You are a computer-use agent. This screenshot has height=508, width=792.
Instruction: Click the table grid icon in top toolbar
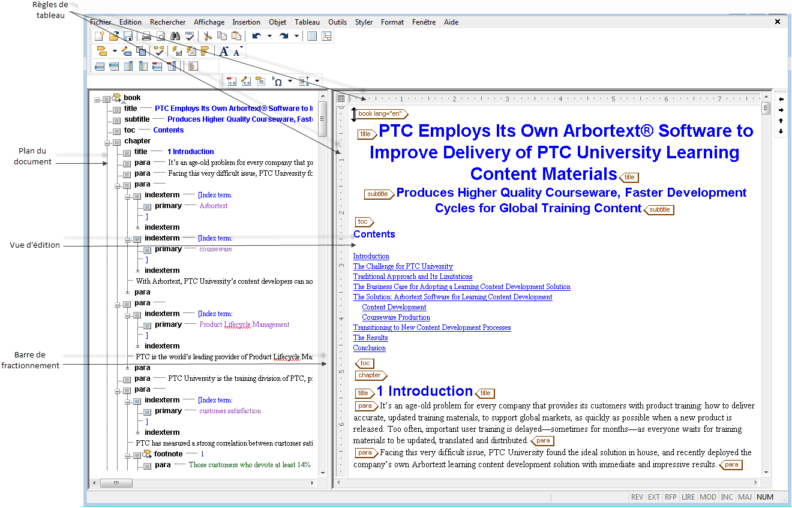312,36
